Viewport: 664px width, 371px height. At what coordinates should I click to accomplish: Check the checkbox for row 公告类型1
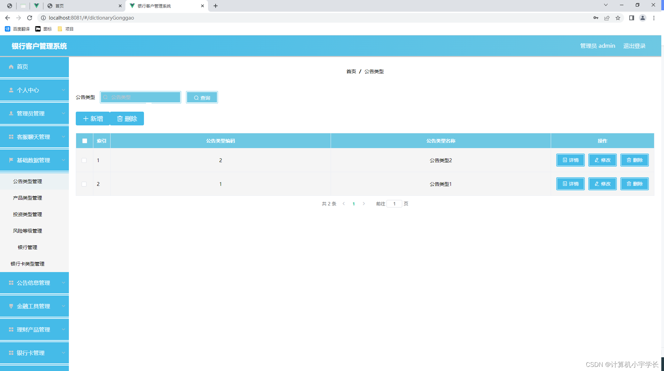coord(84,184)
